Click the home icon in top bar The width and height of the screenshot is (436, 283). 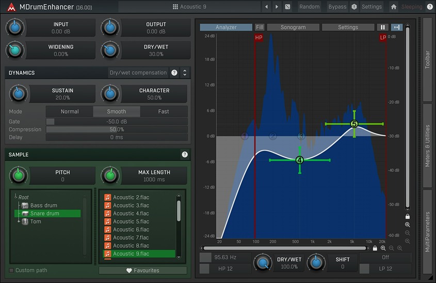point(394,7)
